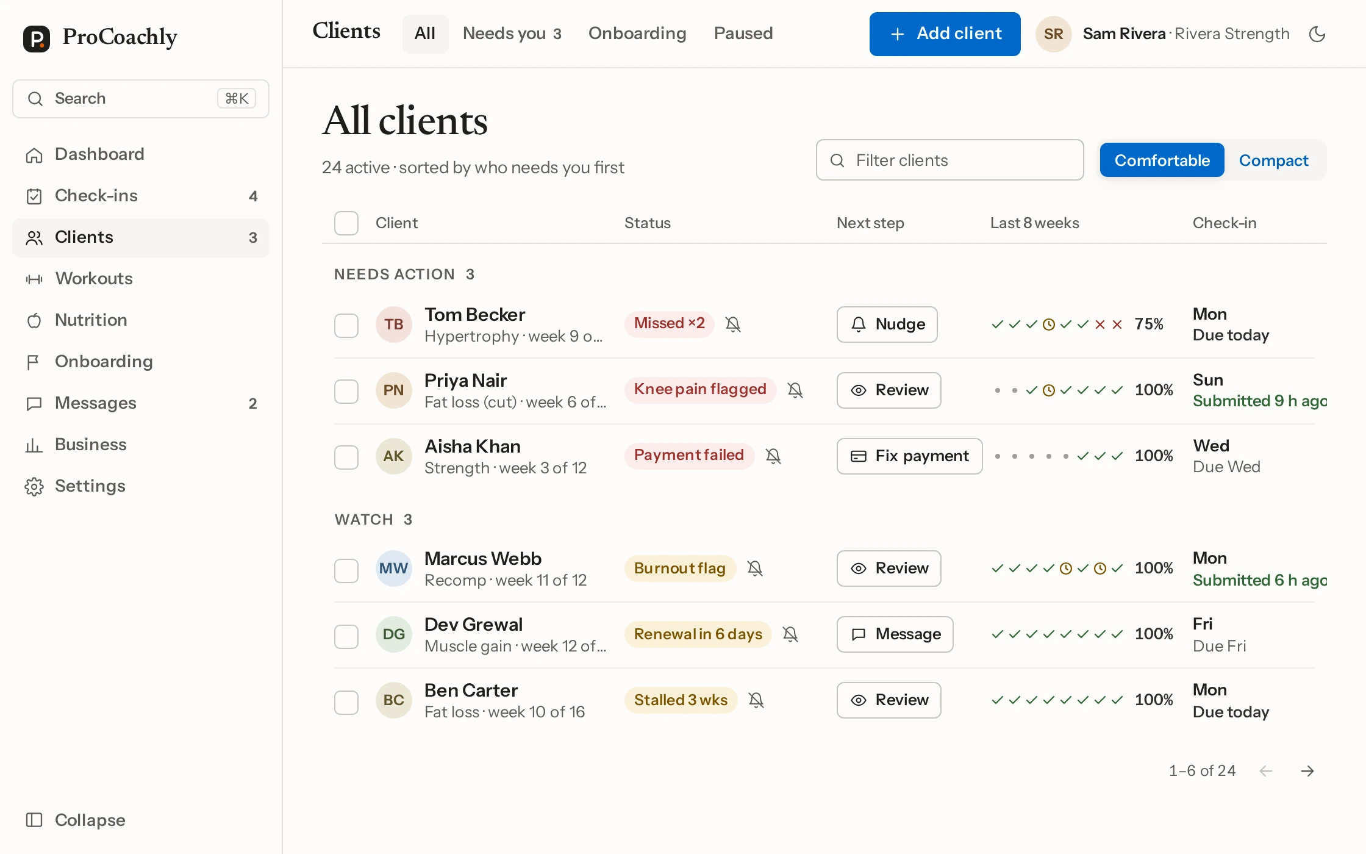Image resolution: width=1366 pixels, height=854 pixels.
Task: Open Workouts in sidebar
Action: 141,279
